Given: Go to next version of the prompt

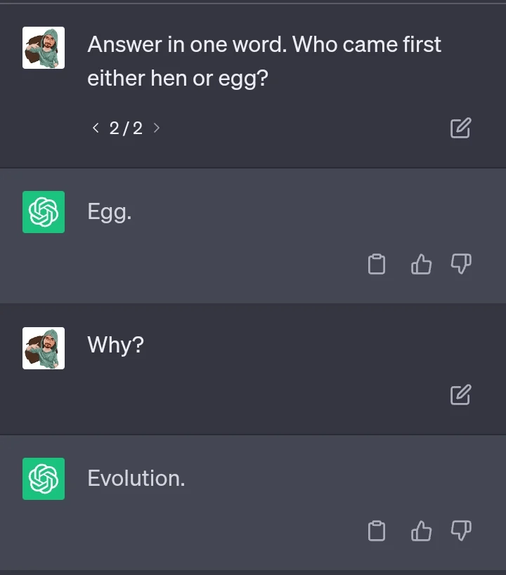Looking at the screenshot, I should click(x=157, y=128).
